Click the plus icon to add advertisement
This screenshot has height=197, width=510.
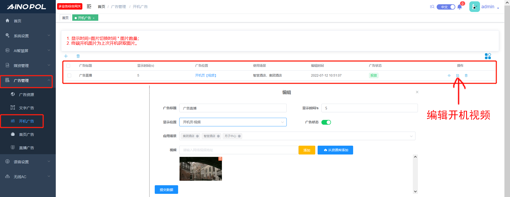[x=66, y=56]
